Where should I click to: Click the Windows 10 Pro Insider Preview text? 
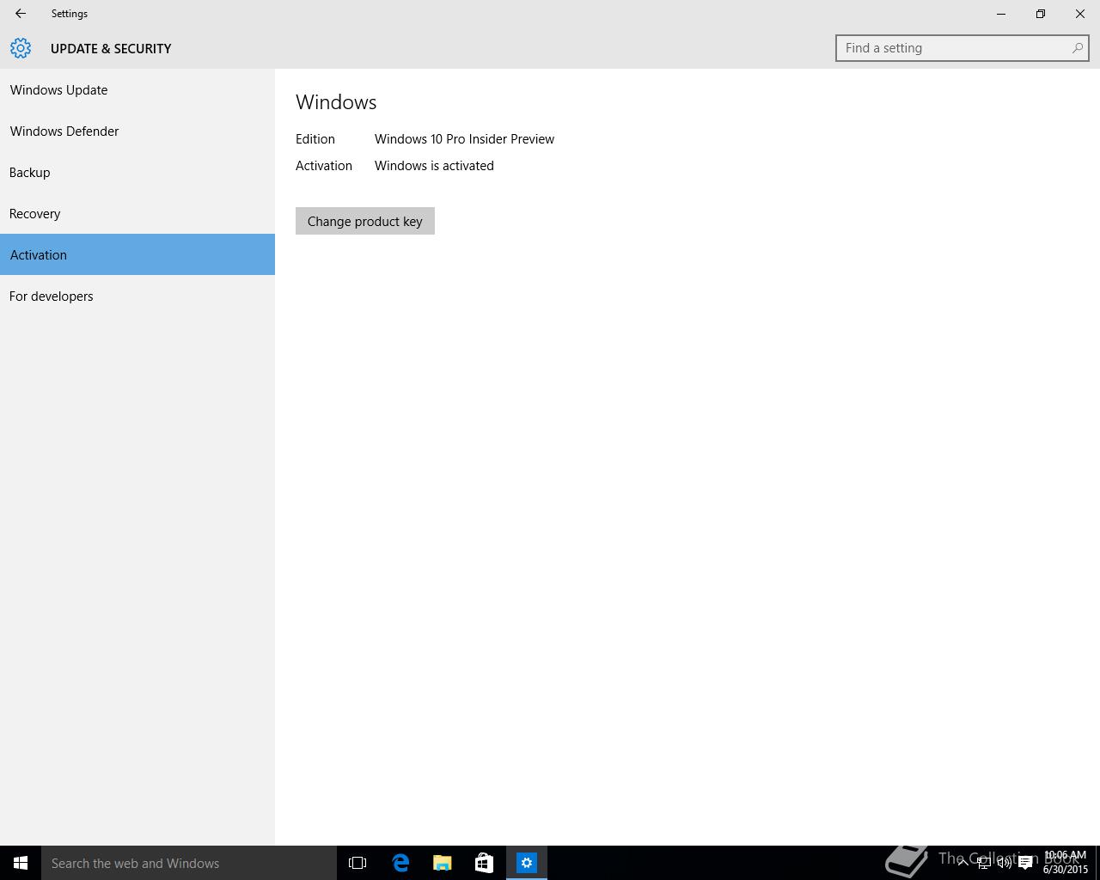click(464, 138)
